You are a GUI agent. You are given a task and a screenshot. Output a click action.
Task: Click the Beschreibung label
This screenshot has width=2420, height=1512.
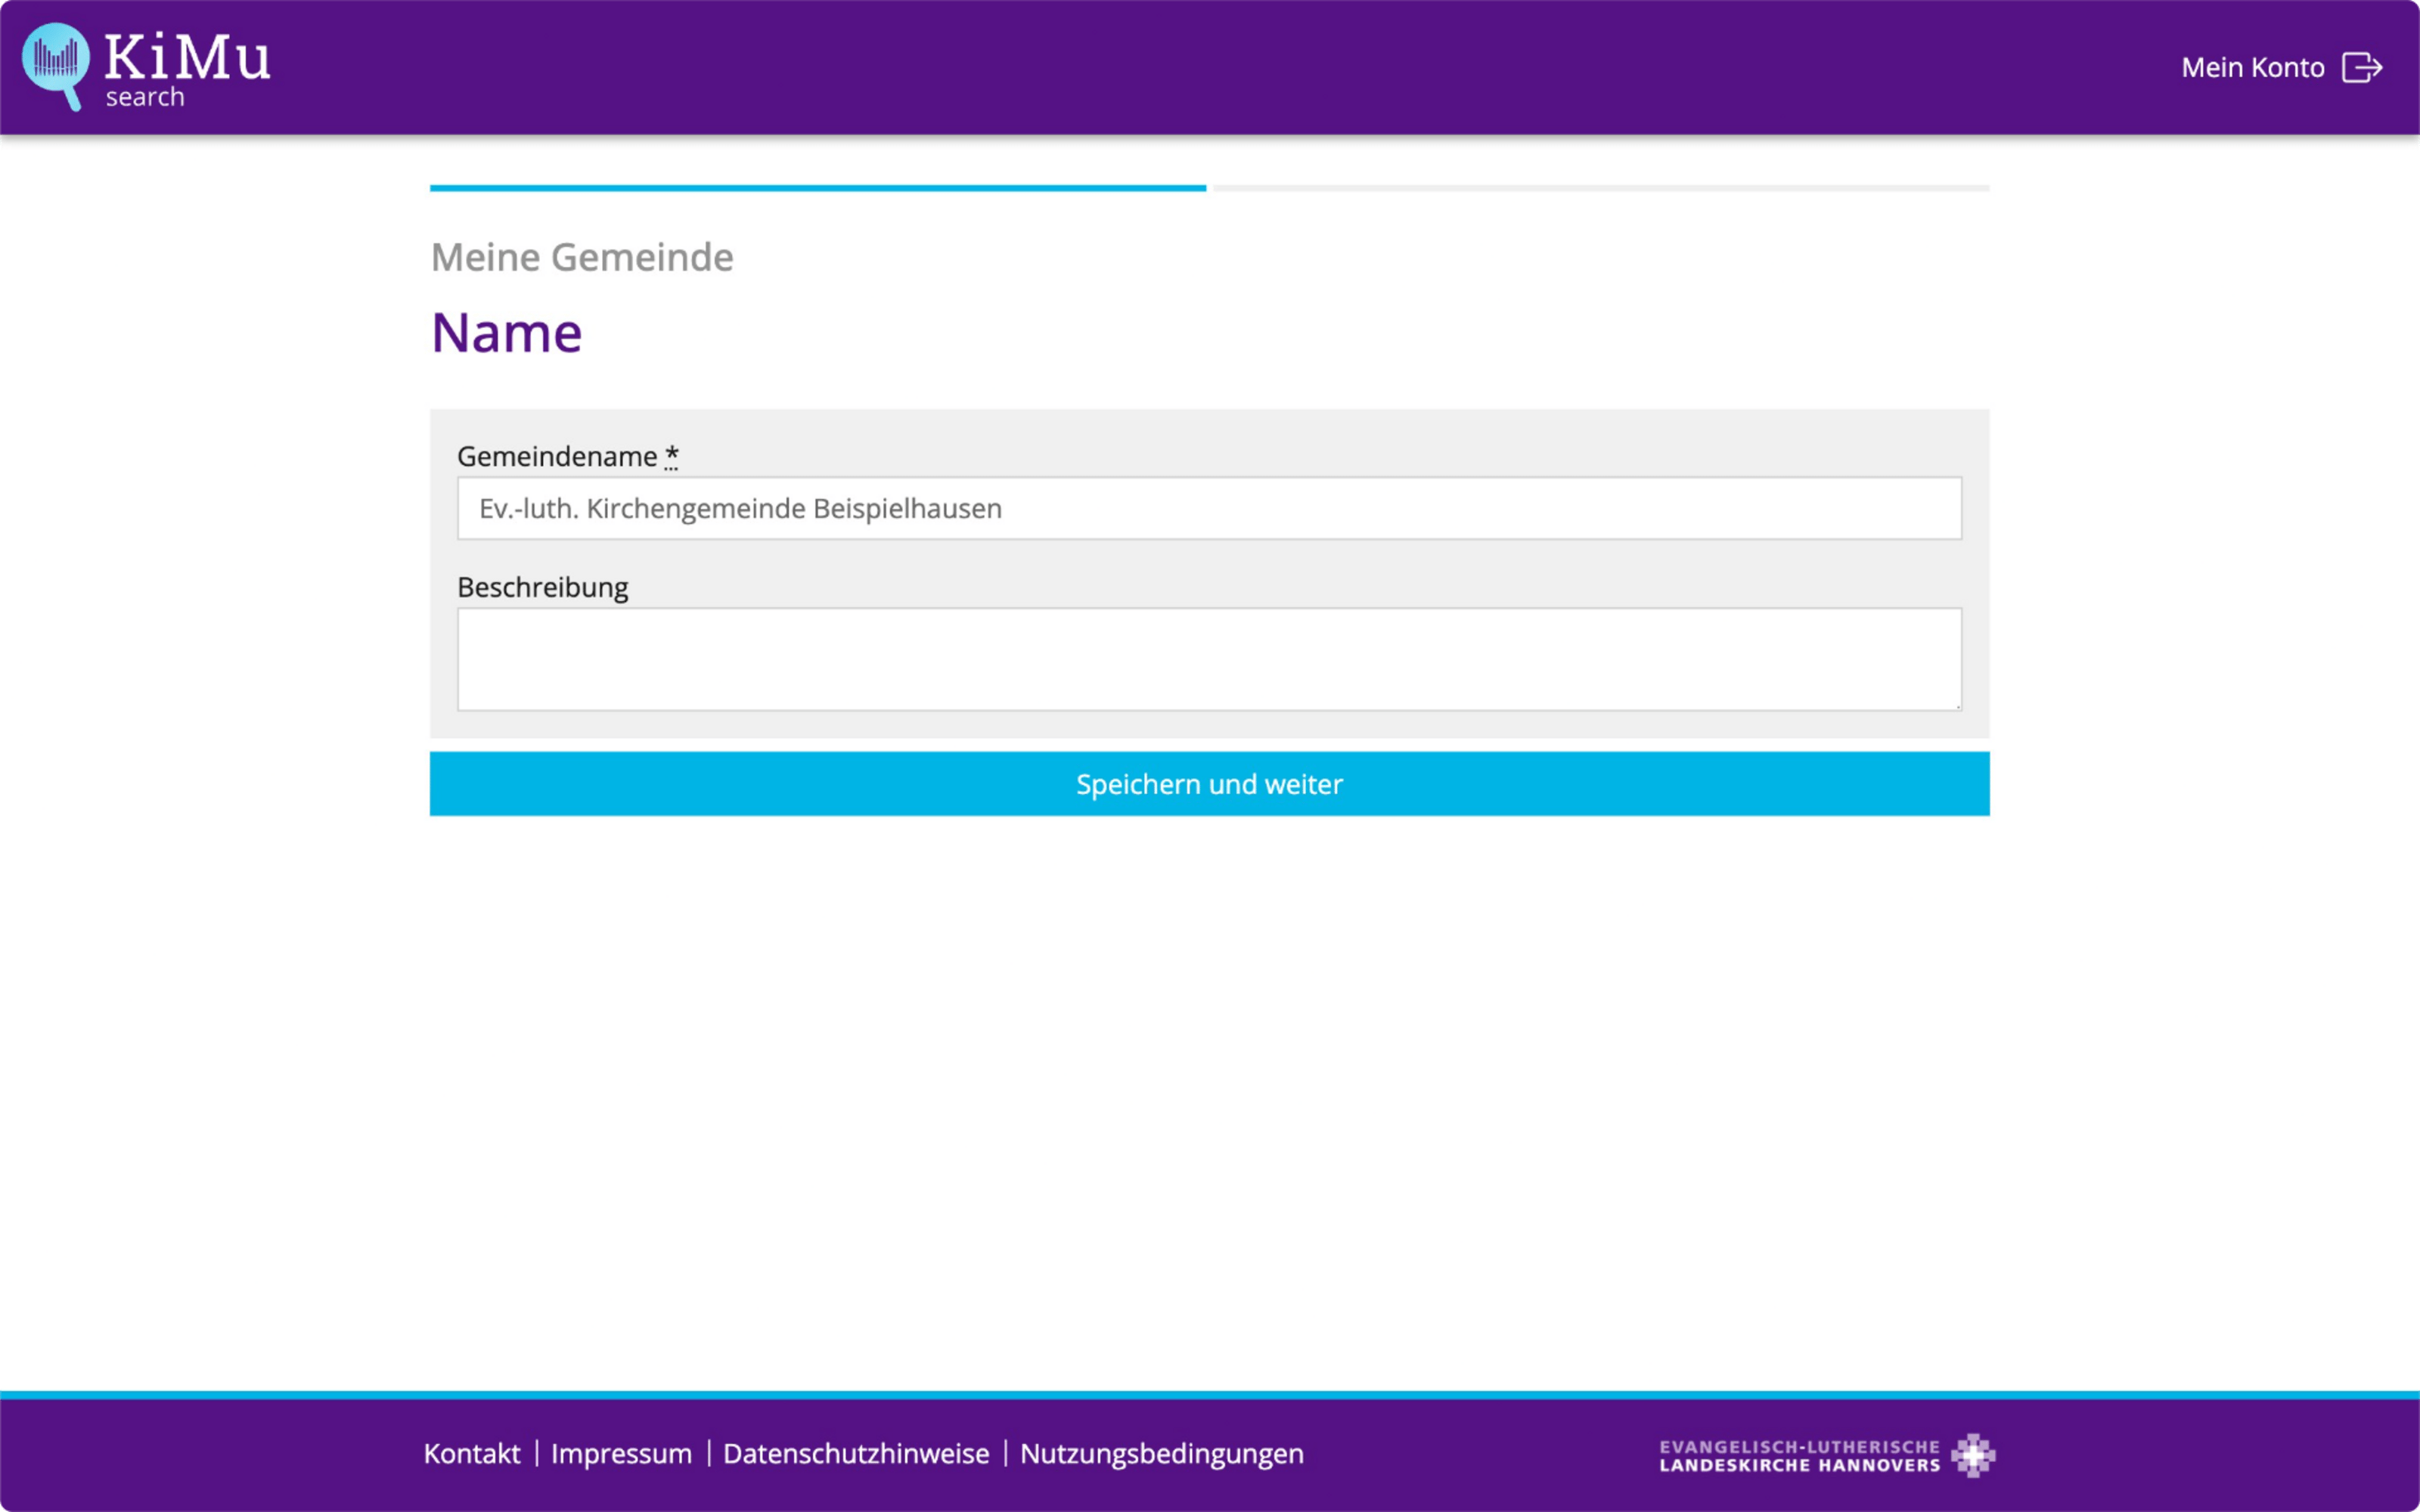[542, 587]
